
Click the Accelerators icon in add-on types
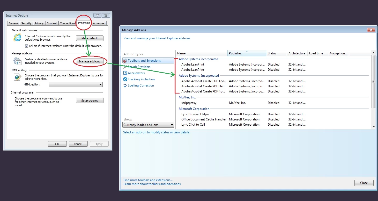(x=125, y=73)
